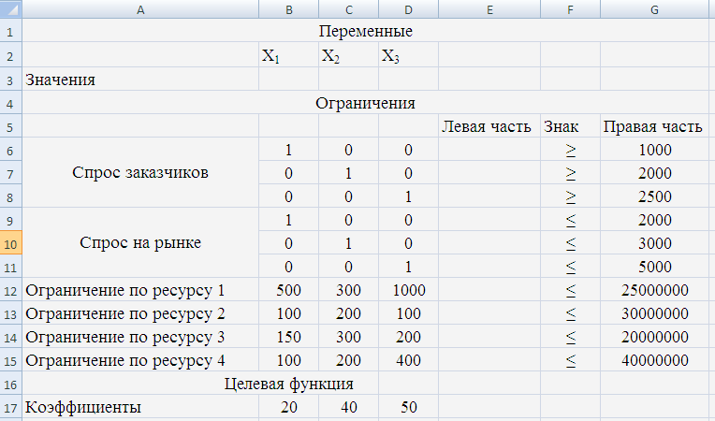715x421 pixels.
Task: Select row 12 header
Action: coord(10,290)
